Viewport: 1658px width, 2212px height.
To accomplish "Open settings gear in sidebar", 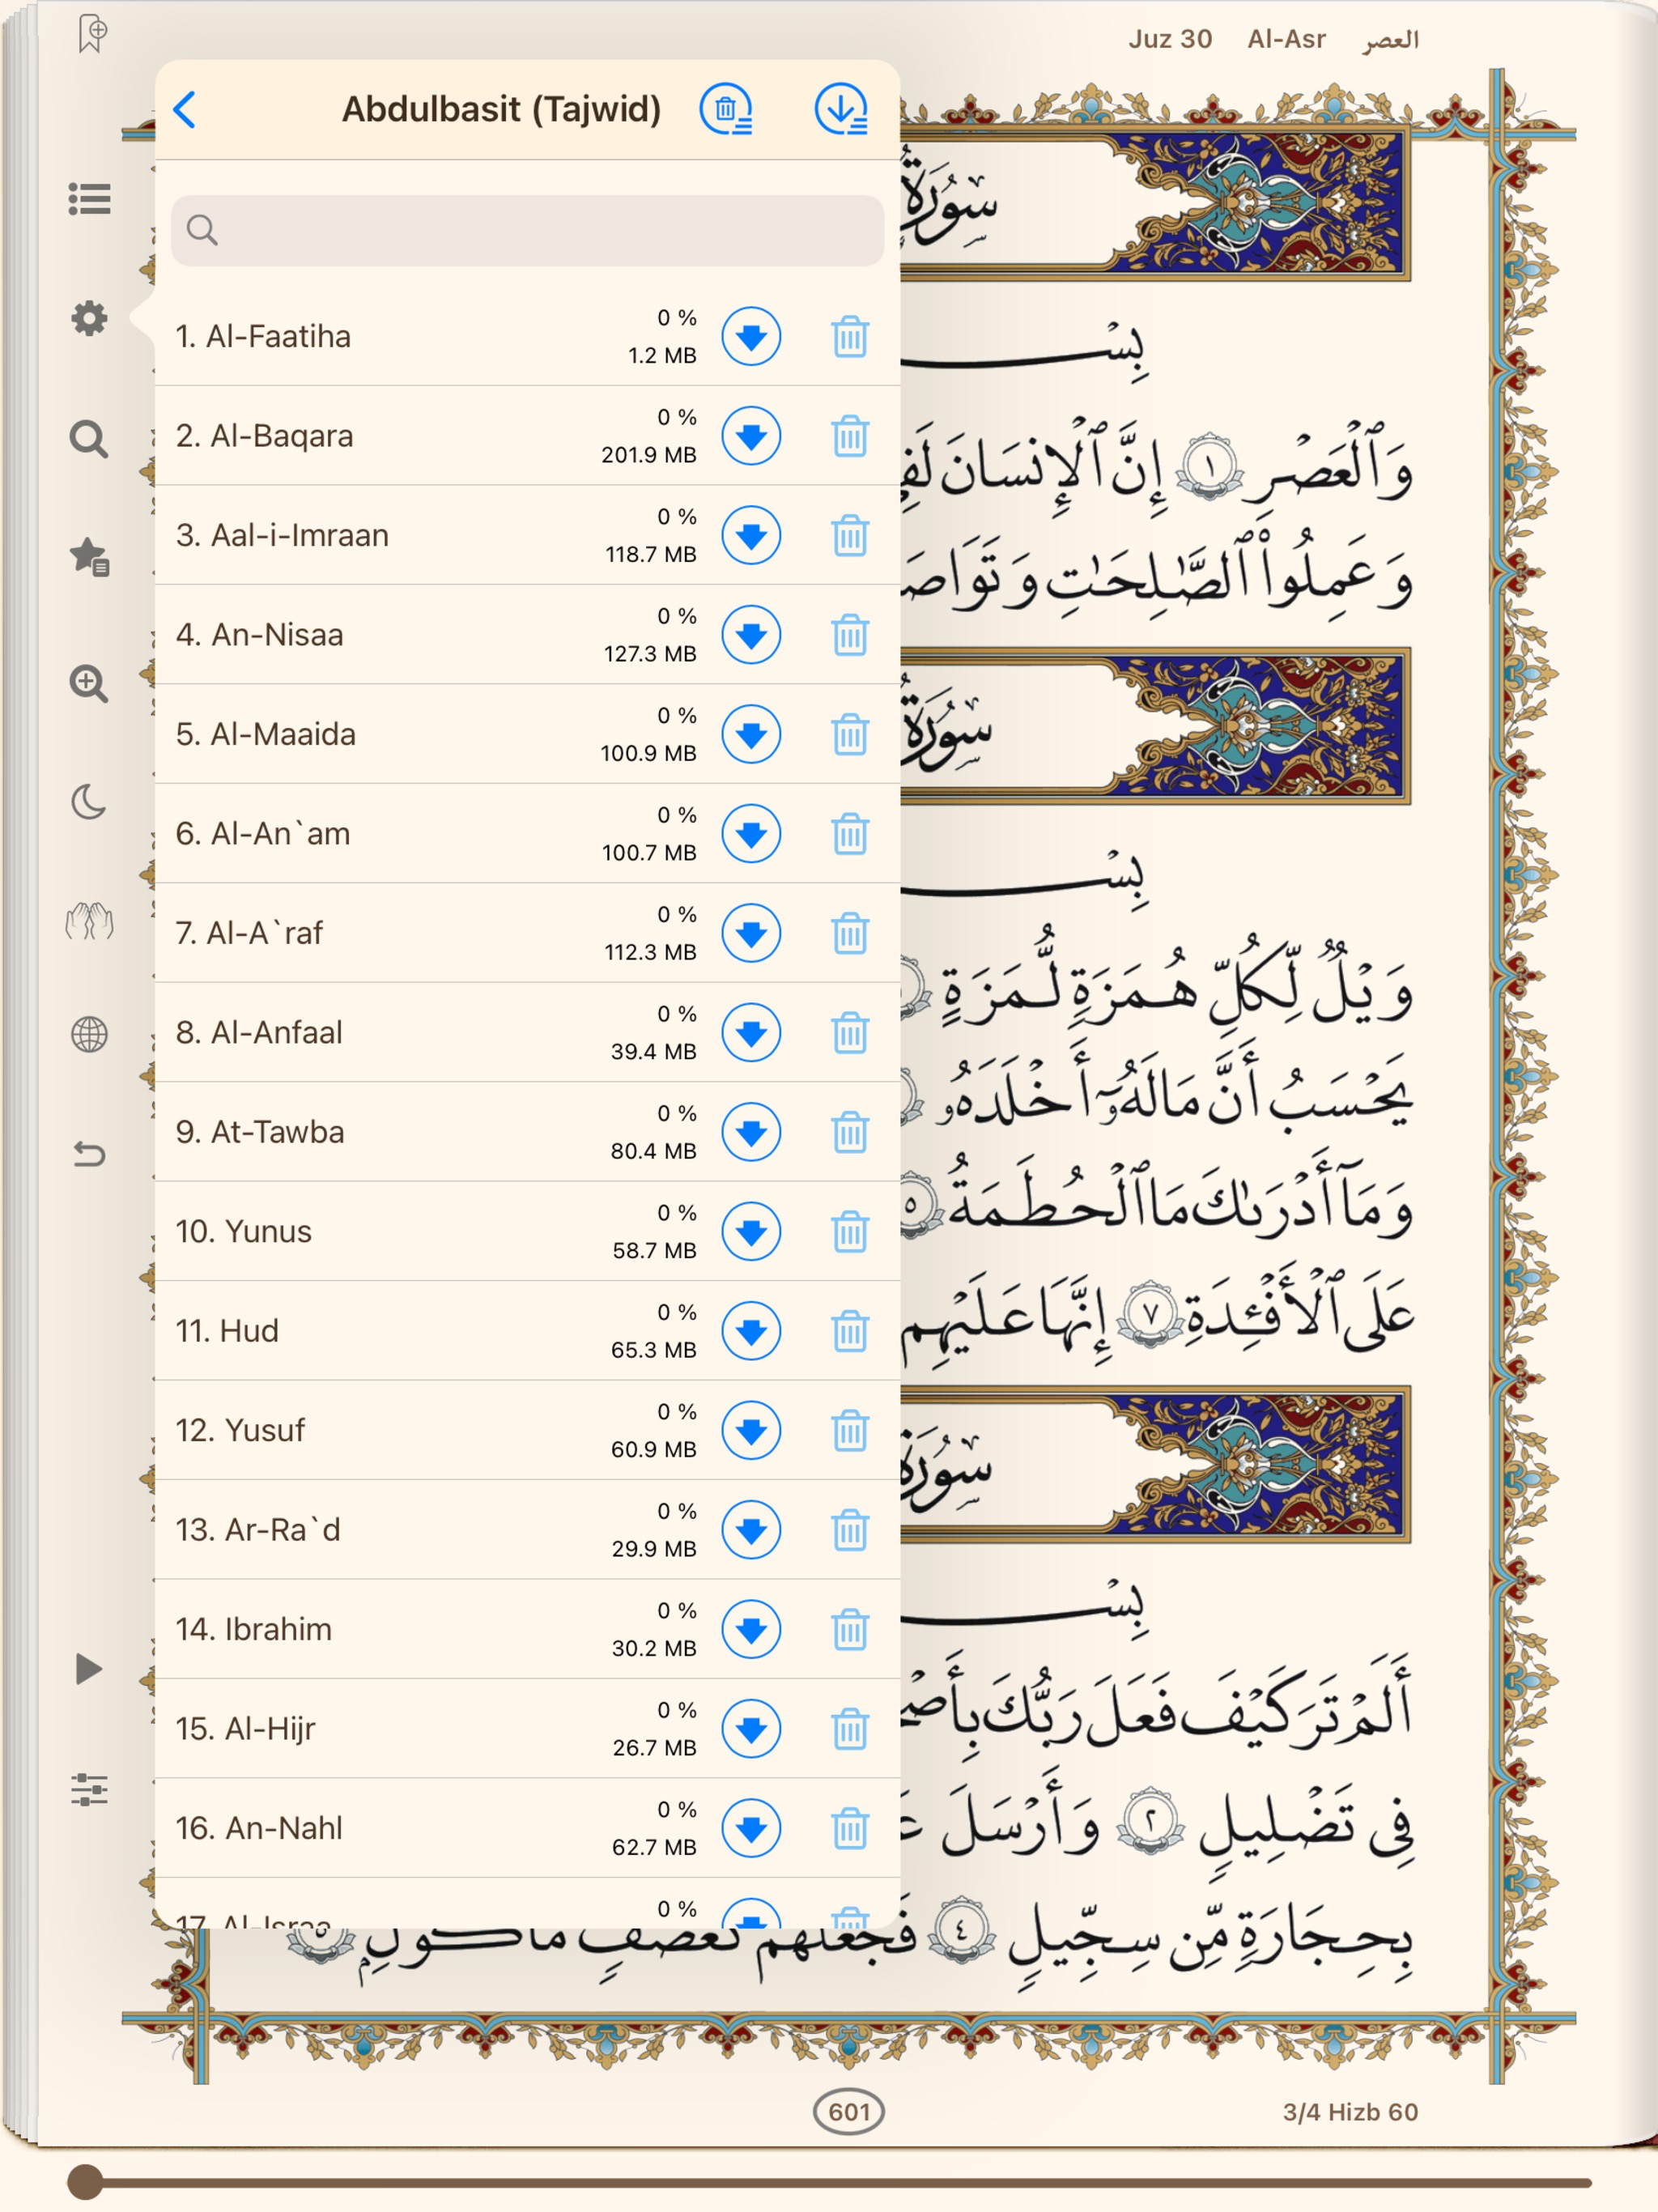I will coord(89,318).
